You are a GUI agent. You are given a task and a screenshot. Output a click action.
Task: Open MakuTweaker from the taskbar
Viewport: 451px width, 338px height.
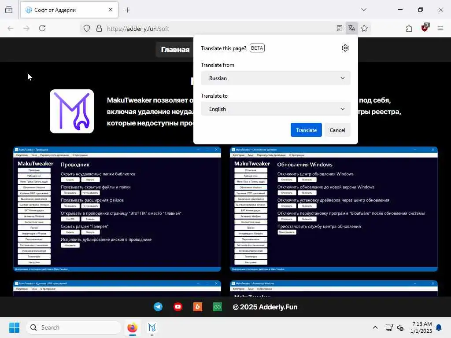[x=152, y=327]
